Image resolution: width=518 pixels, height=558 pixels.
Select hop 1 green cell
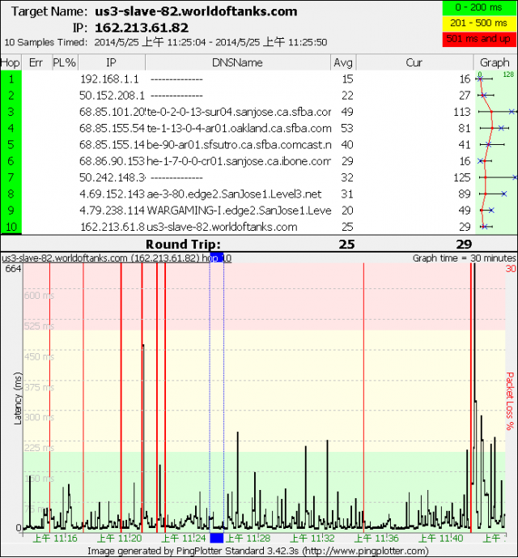pos(11,79)
